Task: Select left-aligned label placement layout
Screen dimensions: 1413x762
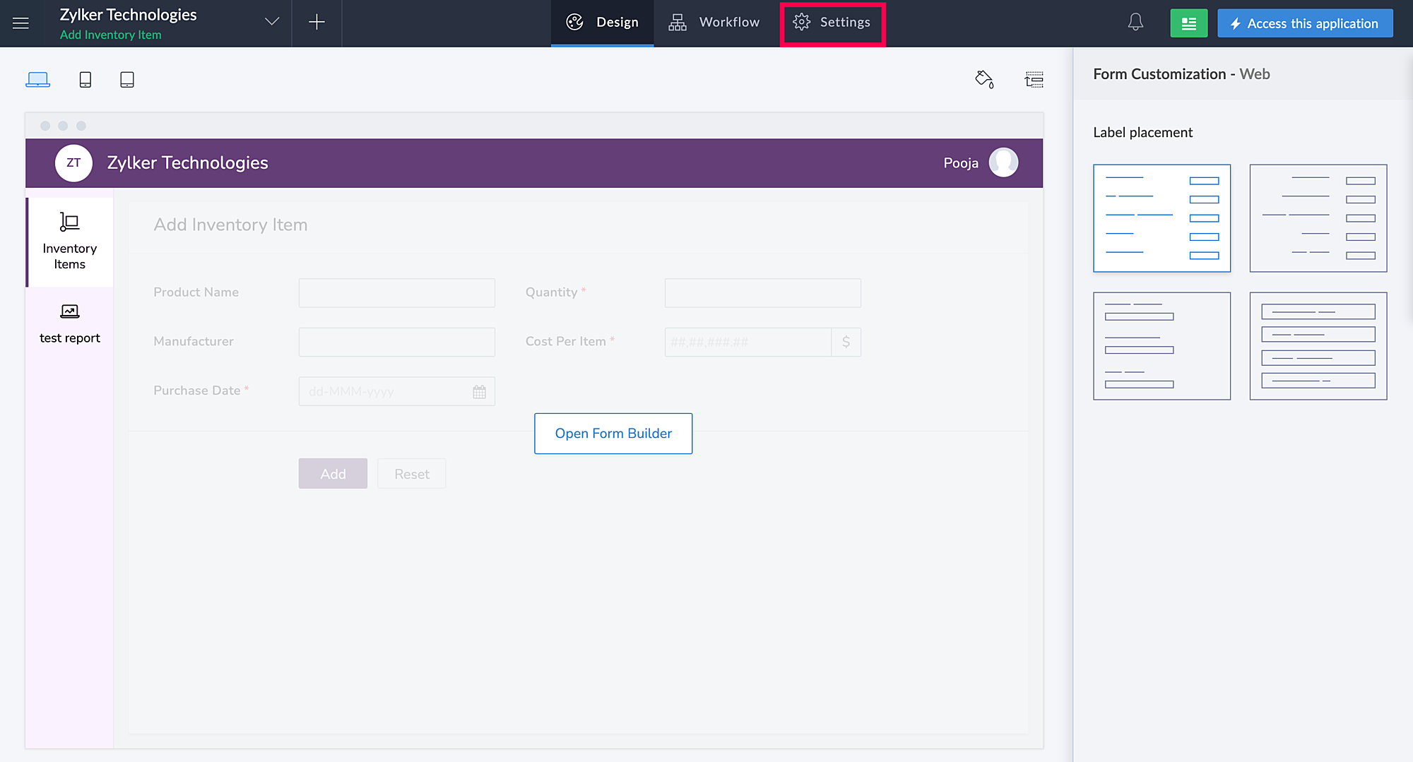Action: 1162,218
